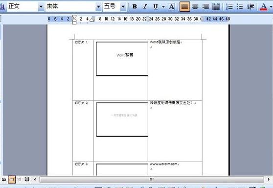Click ruler number 20
This screenshot has width=273, height=188.
coord(138,19)
